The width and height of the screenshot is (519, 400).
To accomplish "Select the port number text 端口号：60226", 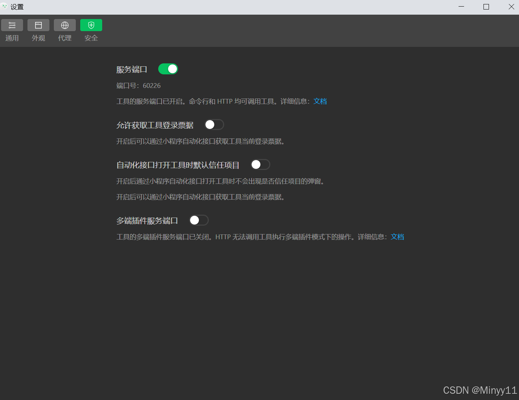I will click(x=138, y=86).
